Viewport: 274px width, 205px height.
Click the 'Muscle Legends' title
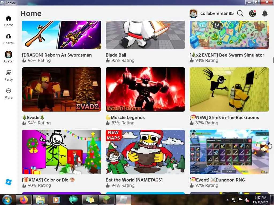point(125,117)
